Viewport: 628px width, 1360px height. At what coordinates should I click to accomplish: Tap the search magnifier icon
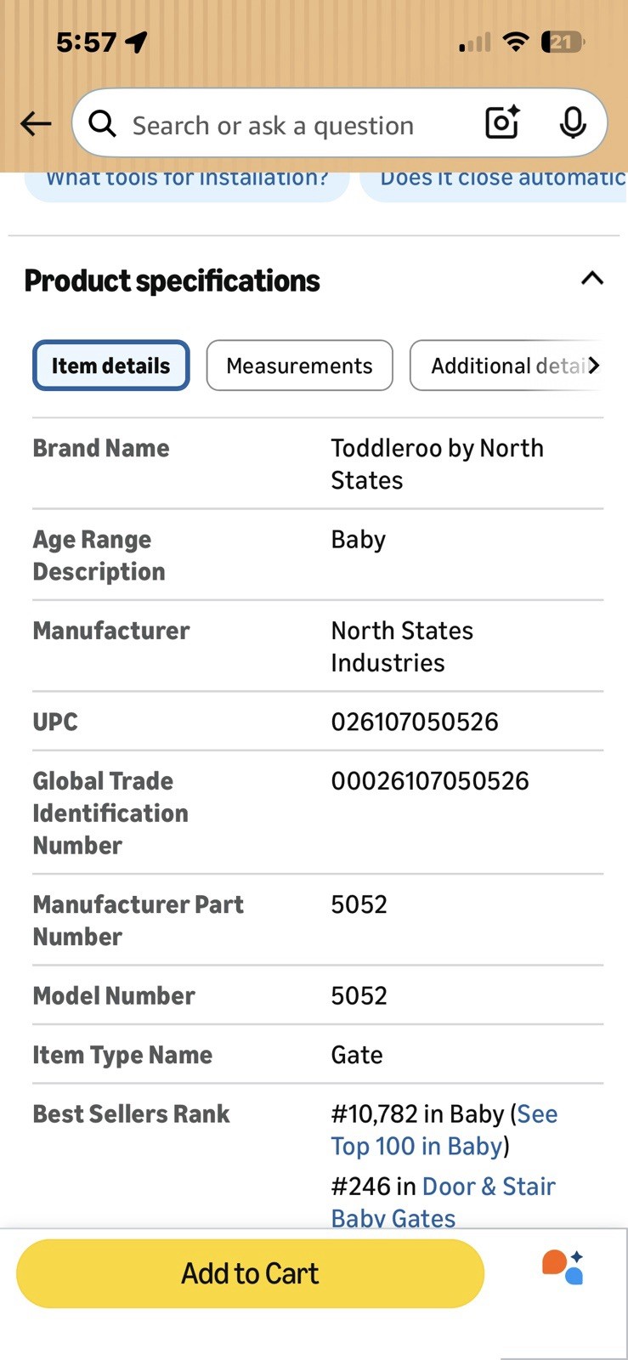103,124
